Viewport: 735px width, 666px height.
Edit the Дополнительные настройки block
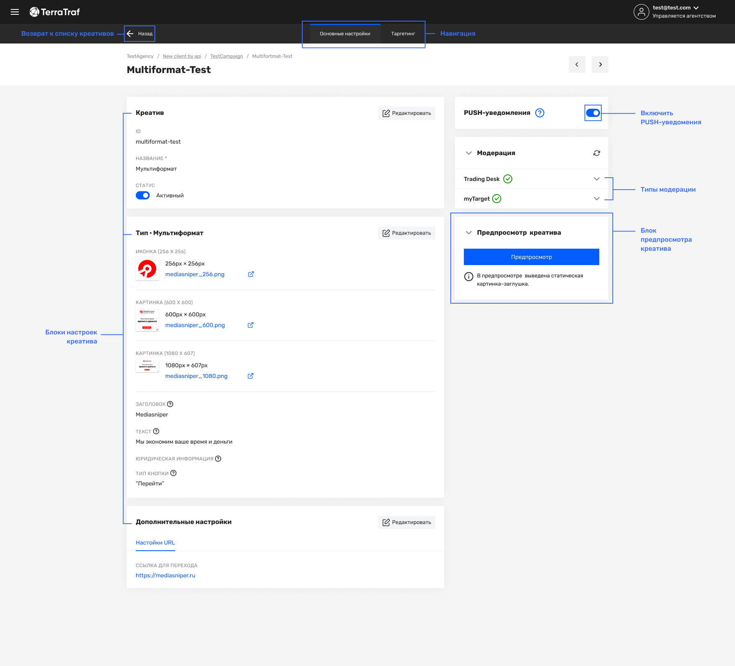(406, 522)
